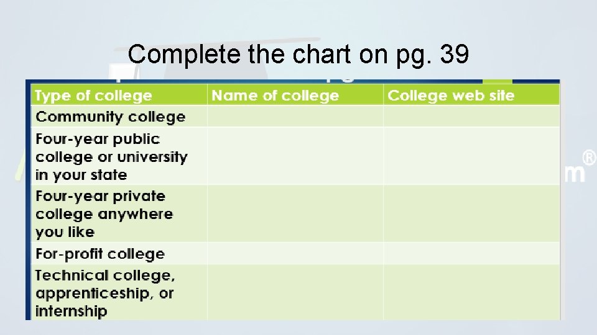Select the 'For-profit college' row label
Screen dimensions: 597x335
pos(119,253)
